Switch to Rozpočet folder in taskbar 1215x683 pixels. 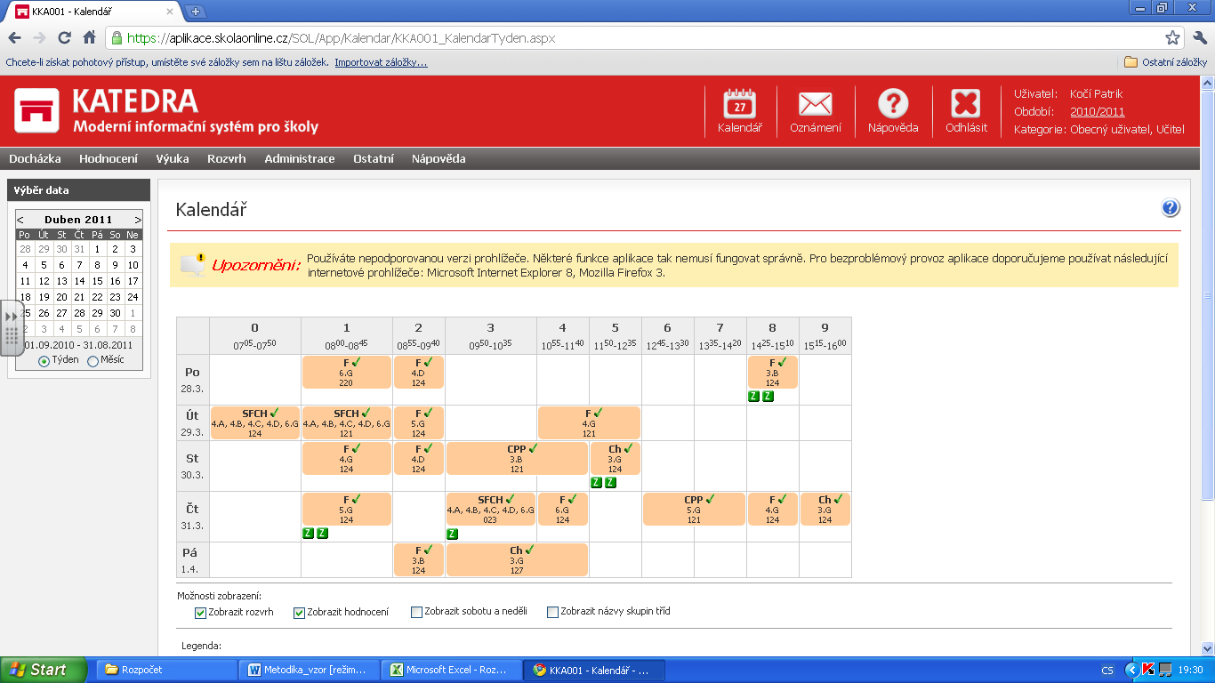click(x=165, y=670)
